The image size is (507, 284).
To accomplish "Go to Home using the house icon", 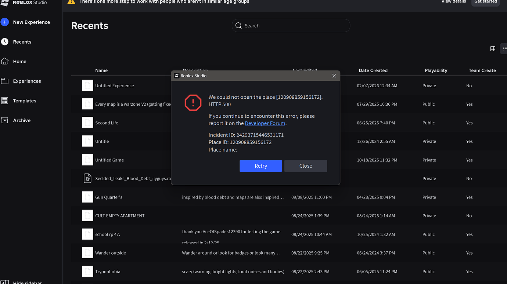I will (5, 61).
